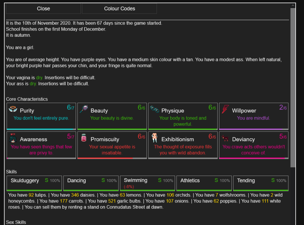Click the Awareness face icon
This screenshot has height=225, width=304.
pyautogui.click(x=13, y=138)
